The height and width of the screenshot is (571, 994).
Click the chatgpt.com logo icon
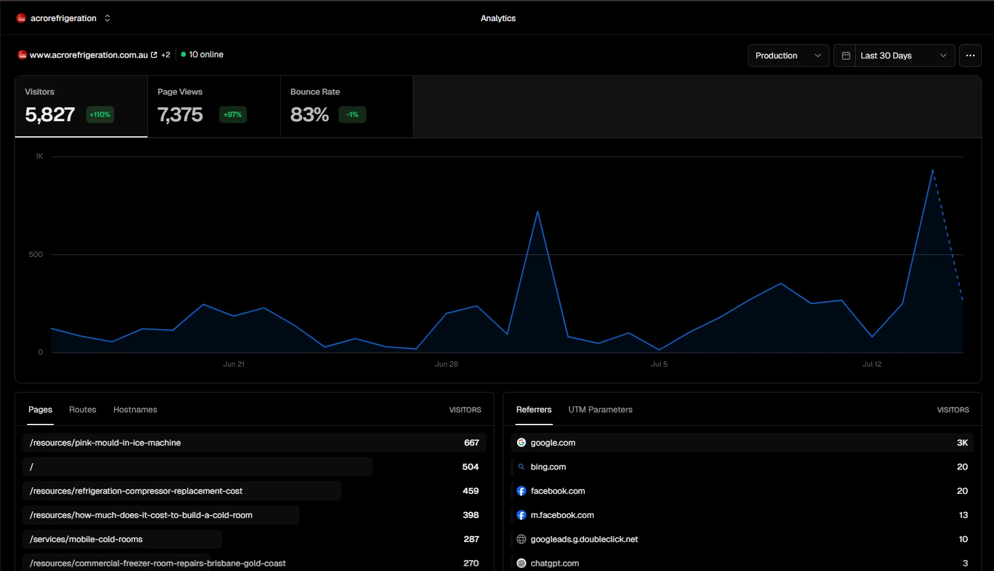tap(521, 563)
